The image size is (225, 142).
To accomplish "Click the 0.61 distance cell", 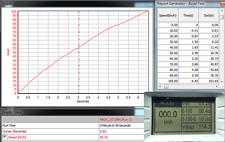I will (x=209, y=31).
